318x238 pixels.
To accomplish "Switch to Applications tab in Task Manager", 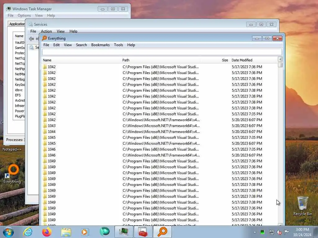I will pyautogui.click(x=17, y=24).
